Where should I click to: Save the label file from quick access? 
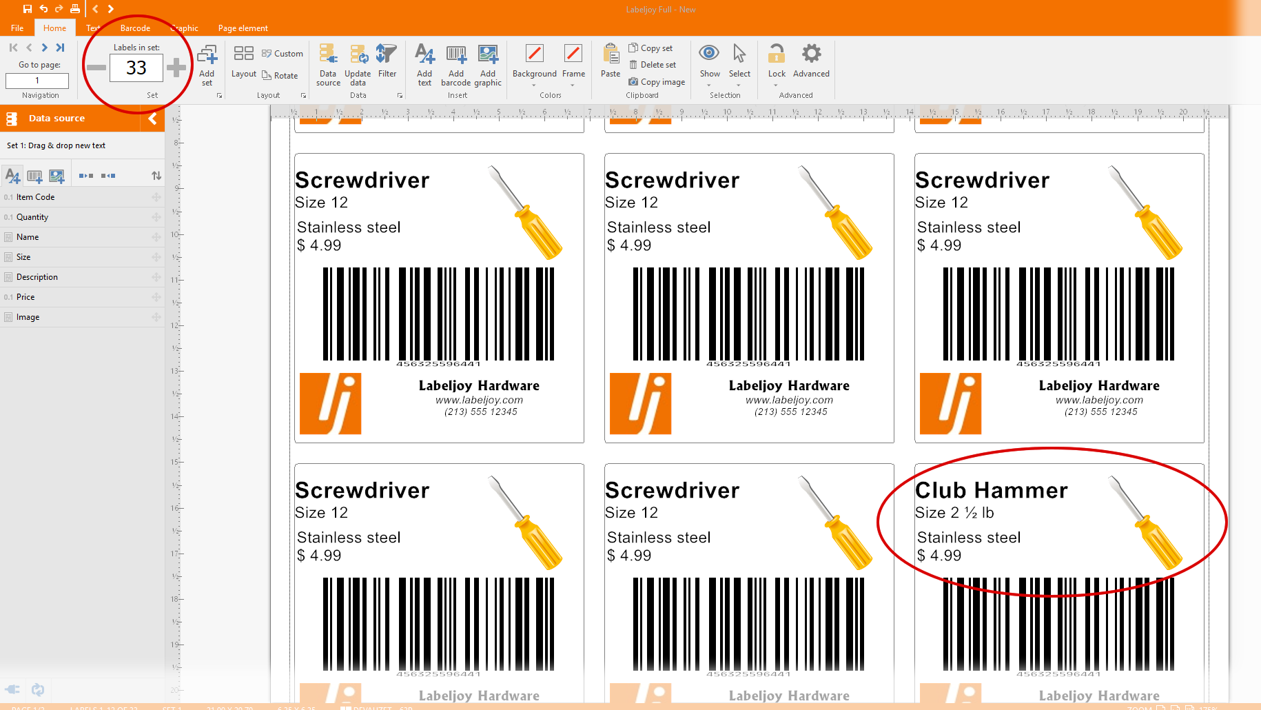[x=27, y=9]
